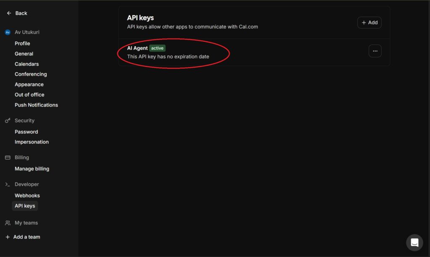The height and width of the screenshot is (257, 430).
Task: Click the plus icon beside Add a team
Action: point(8,237)
